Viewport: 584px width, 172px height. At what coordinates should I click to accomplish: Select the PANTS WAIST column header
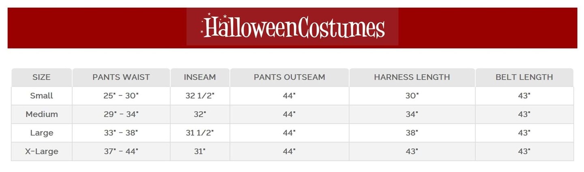click(x=121, y=77)
